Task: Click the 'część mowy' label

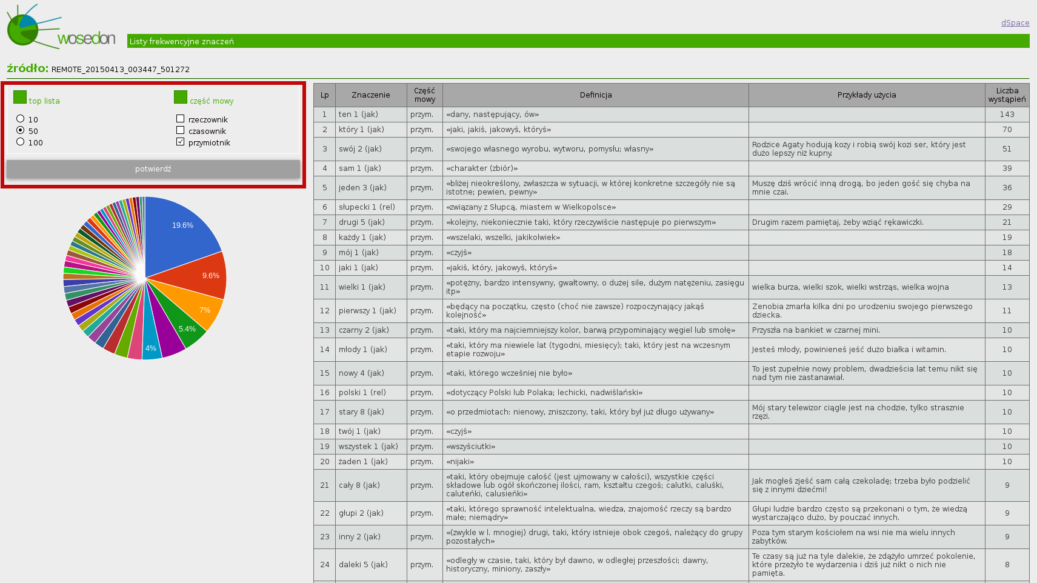Action: (x=212, y=101)
